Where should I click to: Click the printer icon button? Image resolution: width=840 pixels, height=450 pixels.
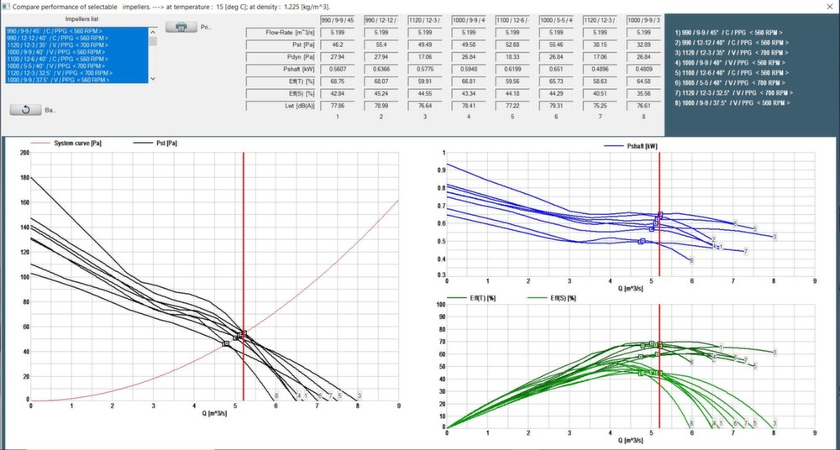(181, 27)
